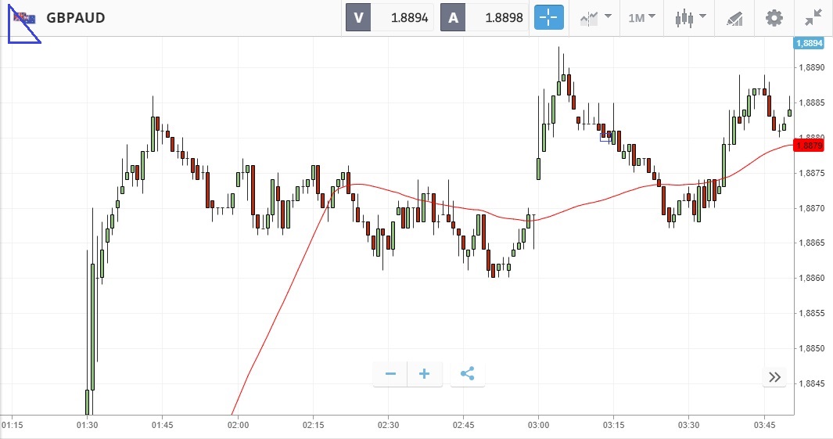833x439 pixels.
Task: Click the red moving average label 1,8879
Action: tap(809, 145)
